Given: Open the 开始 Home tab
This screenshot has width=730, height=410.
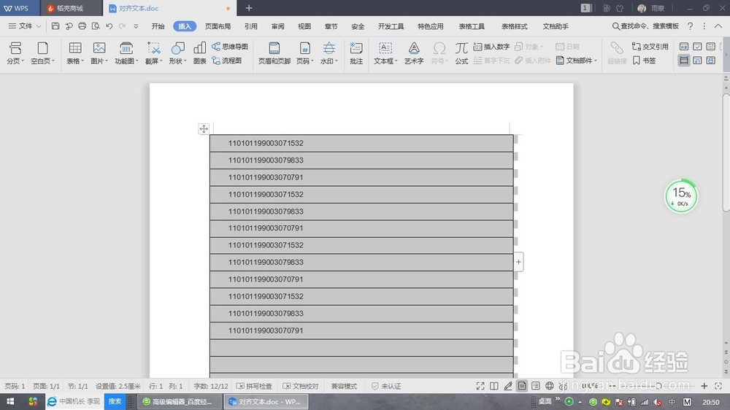Looking at the screenshot, I should 158,26.
